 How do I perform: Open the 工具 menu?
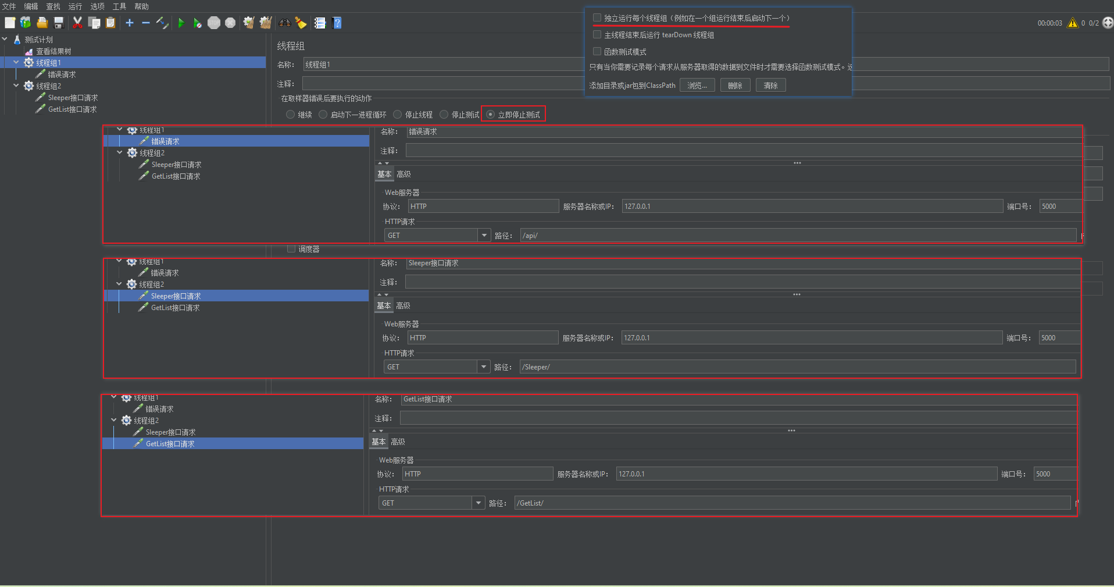point(119,6)
